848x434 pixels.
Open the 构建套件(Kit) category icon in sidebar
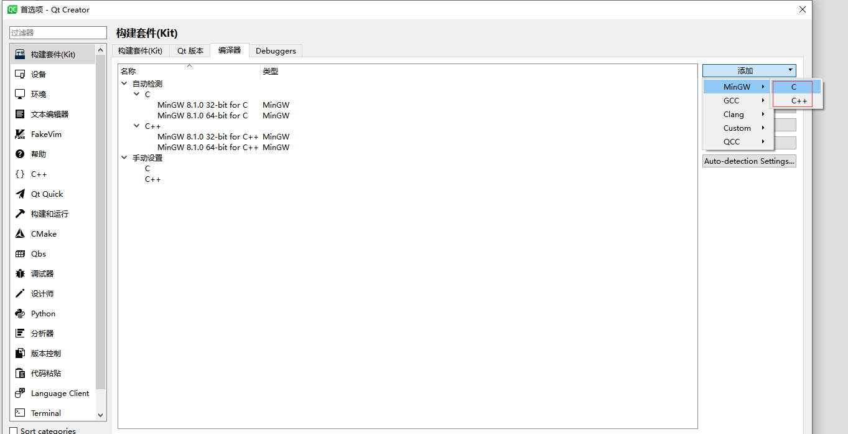point(20,54)
